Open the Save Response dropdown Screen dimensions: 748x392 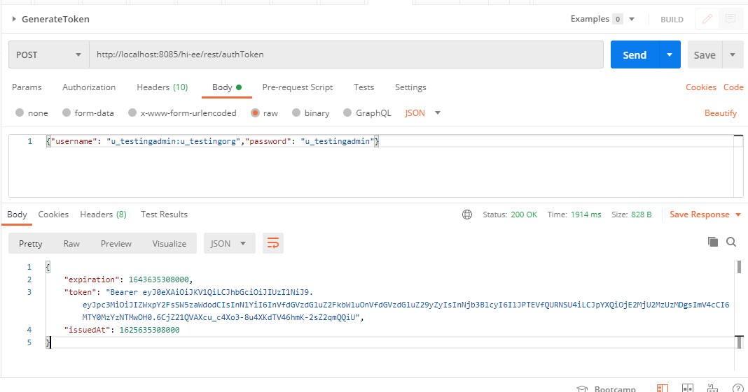coord(705,215)
